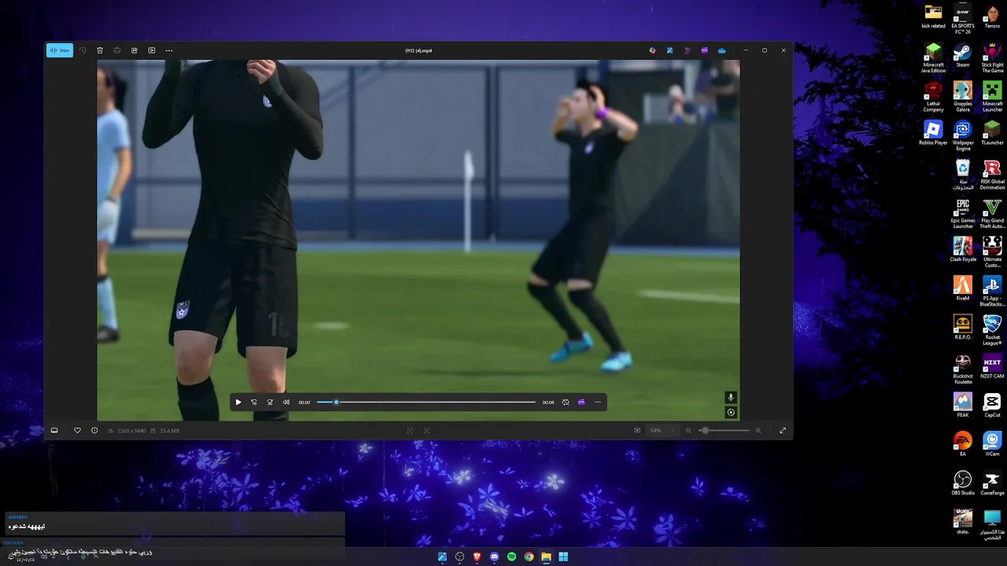The width and height of the screenshot is (1007, 566).
Task: Zoom out with the minus magnifier
Action: click(688, 431)
